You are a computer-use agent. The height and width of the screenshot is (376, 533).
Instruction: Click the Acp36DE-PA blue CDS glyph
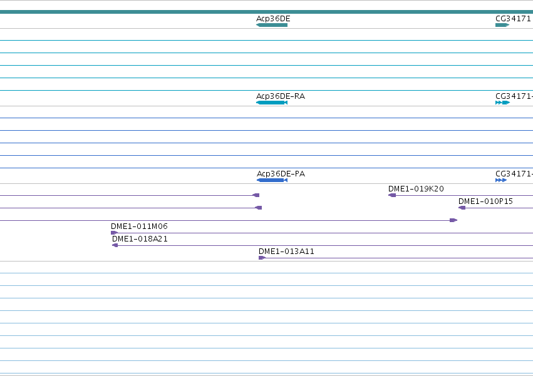pos(272,180)
